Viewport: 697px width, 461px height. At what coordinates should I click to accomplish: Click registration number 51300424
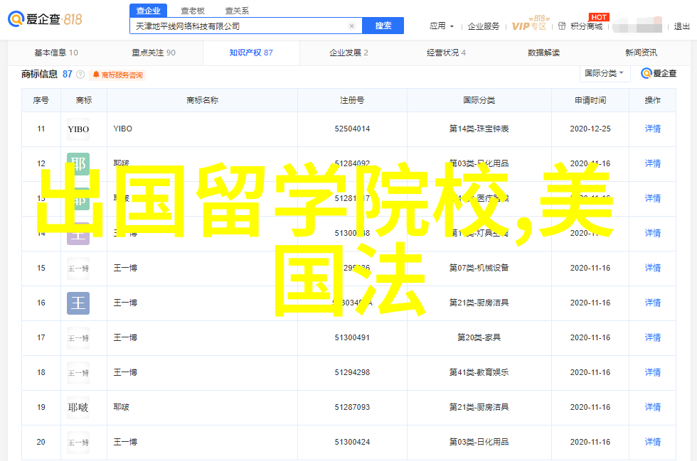coord(352,442)
